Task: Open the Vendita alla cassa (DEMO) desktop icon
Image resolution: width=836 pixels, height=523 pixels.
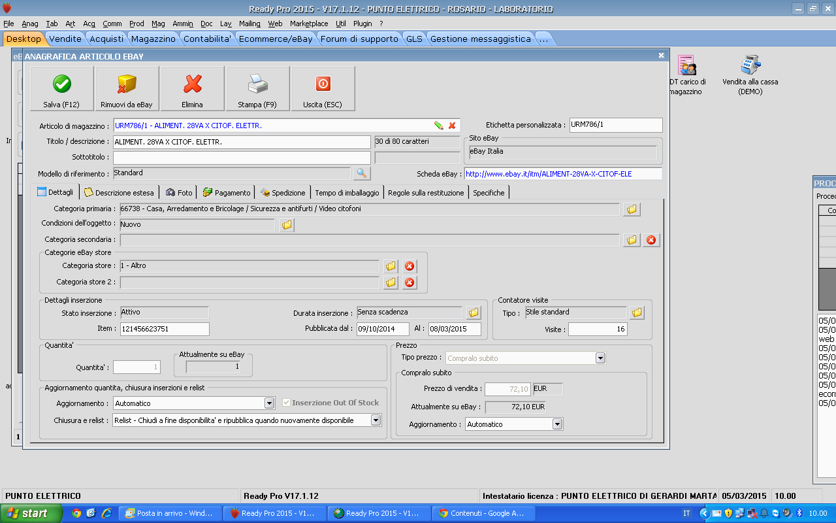Action: (x=750, y=76)
